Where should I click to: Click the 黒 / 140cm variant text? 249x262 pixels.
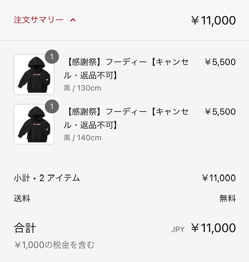[82, 138]
